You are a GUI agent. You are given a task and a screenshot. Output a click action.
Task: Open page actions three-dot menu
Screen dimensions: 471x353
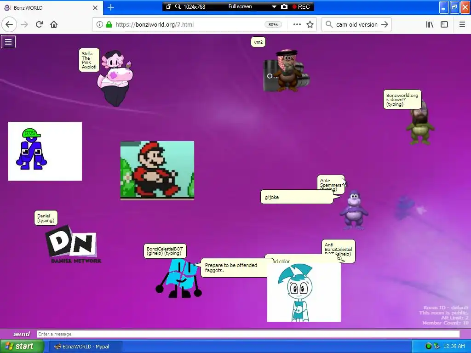point(297,24)
